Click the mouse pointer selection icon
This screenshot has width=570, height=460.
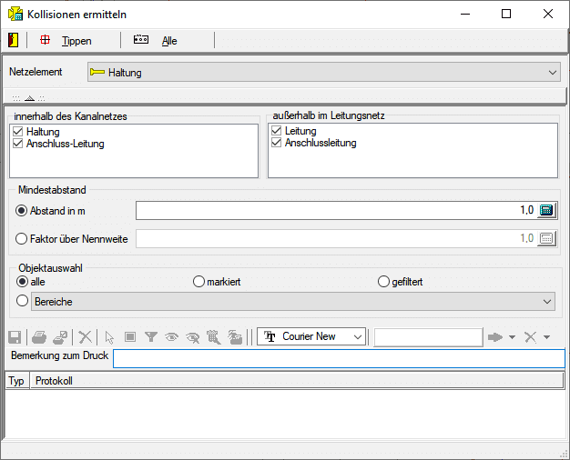(110, 336)
